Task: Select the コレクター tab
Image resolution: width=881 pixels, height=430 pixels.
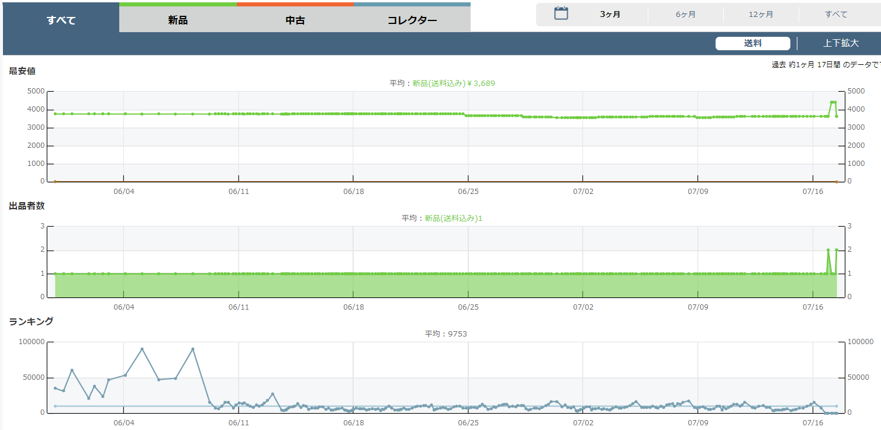Action: [x=412, y=20]
